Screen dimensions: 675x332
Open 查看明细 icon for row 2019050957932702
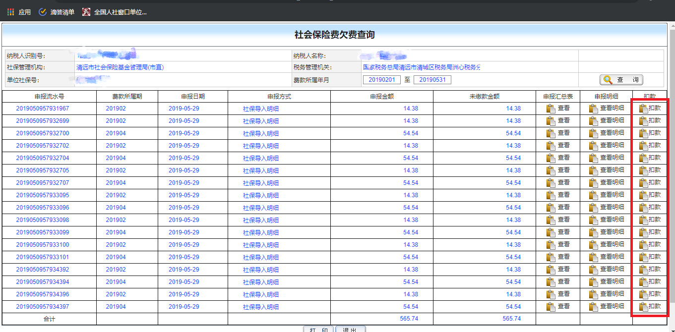pyautogui.click(x=593, y=146)
